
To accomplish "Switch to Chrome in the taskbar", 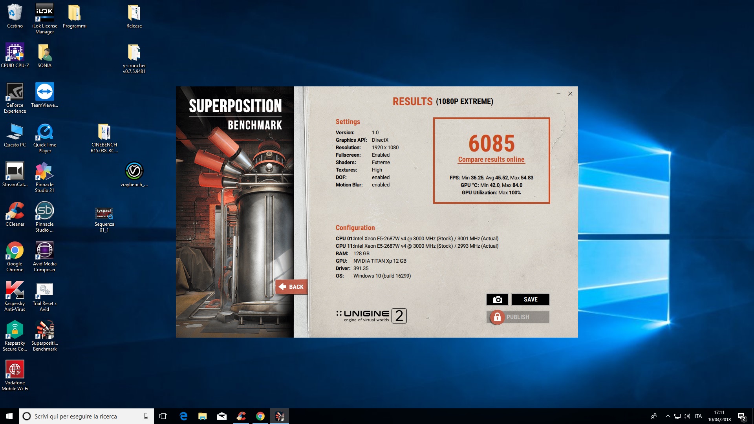I will point(260,416).
